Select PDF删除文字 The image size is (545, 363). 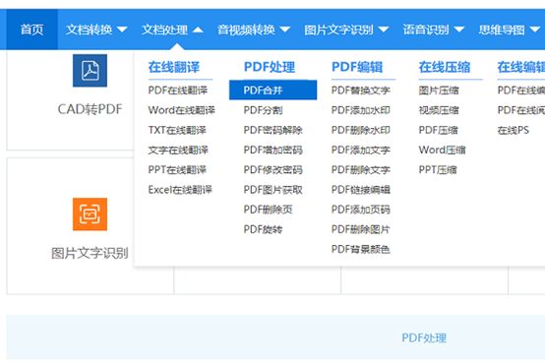pyautogui.click(x=360, y=169)
